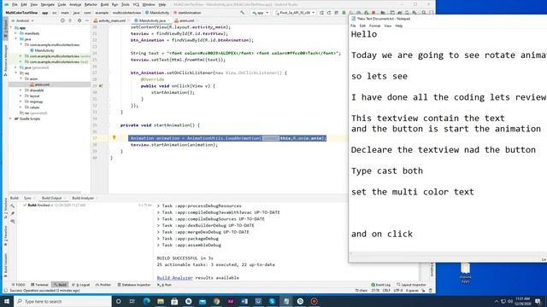Open Chrome from the taskbar

click(x=216, y=301)
